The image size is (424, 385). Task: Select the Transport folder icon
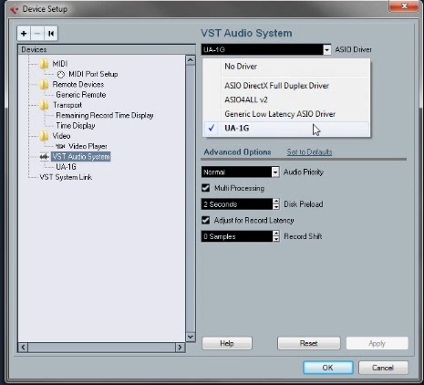45,105
